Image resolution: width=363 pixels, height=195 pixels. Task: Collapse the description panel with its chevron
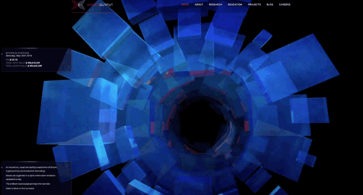tap(66, 166)
